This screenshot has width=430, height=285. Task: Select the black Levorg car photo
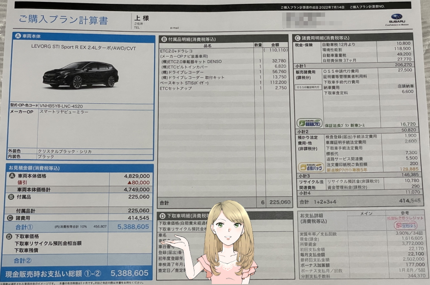[x=80, y=74]
